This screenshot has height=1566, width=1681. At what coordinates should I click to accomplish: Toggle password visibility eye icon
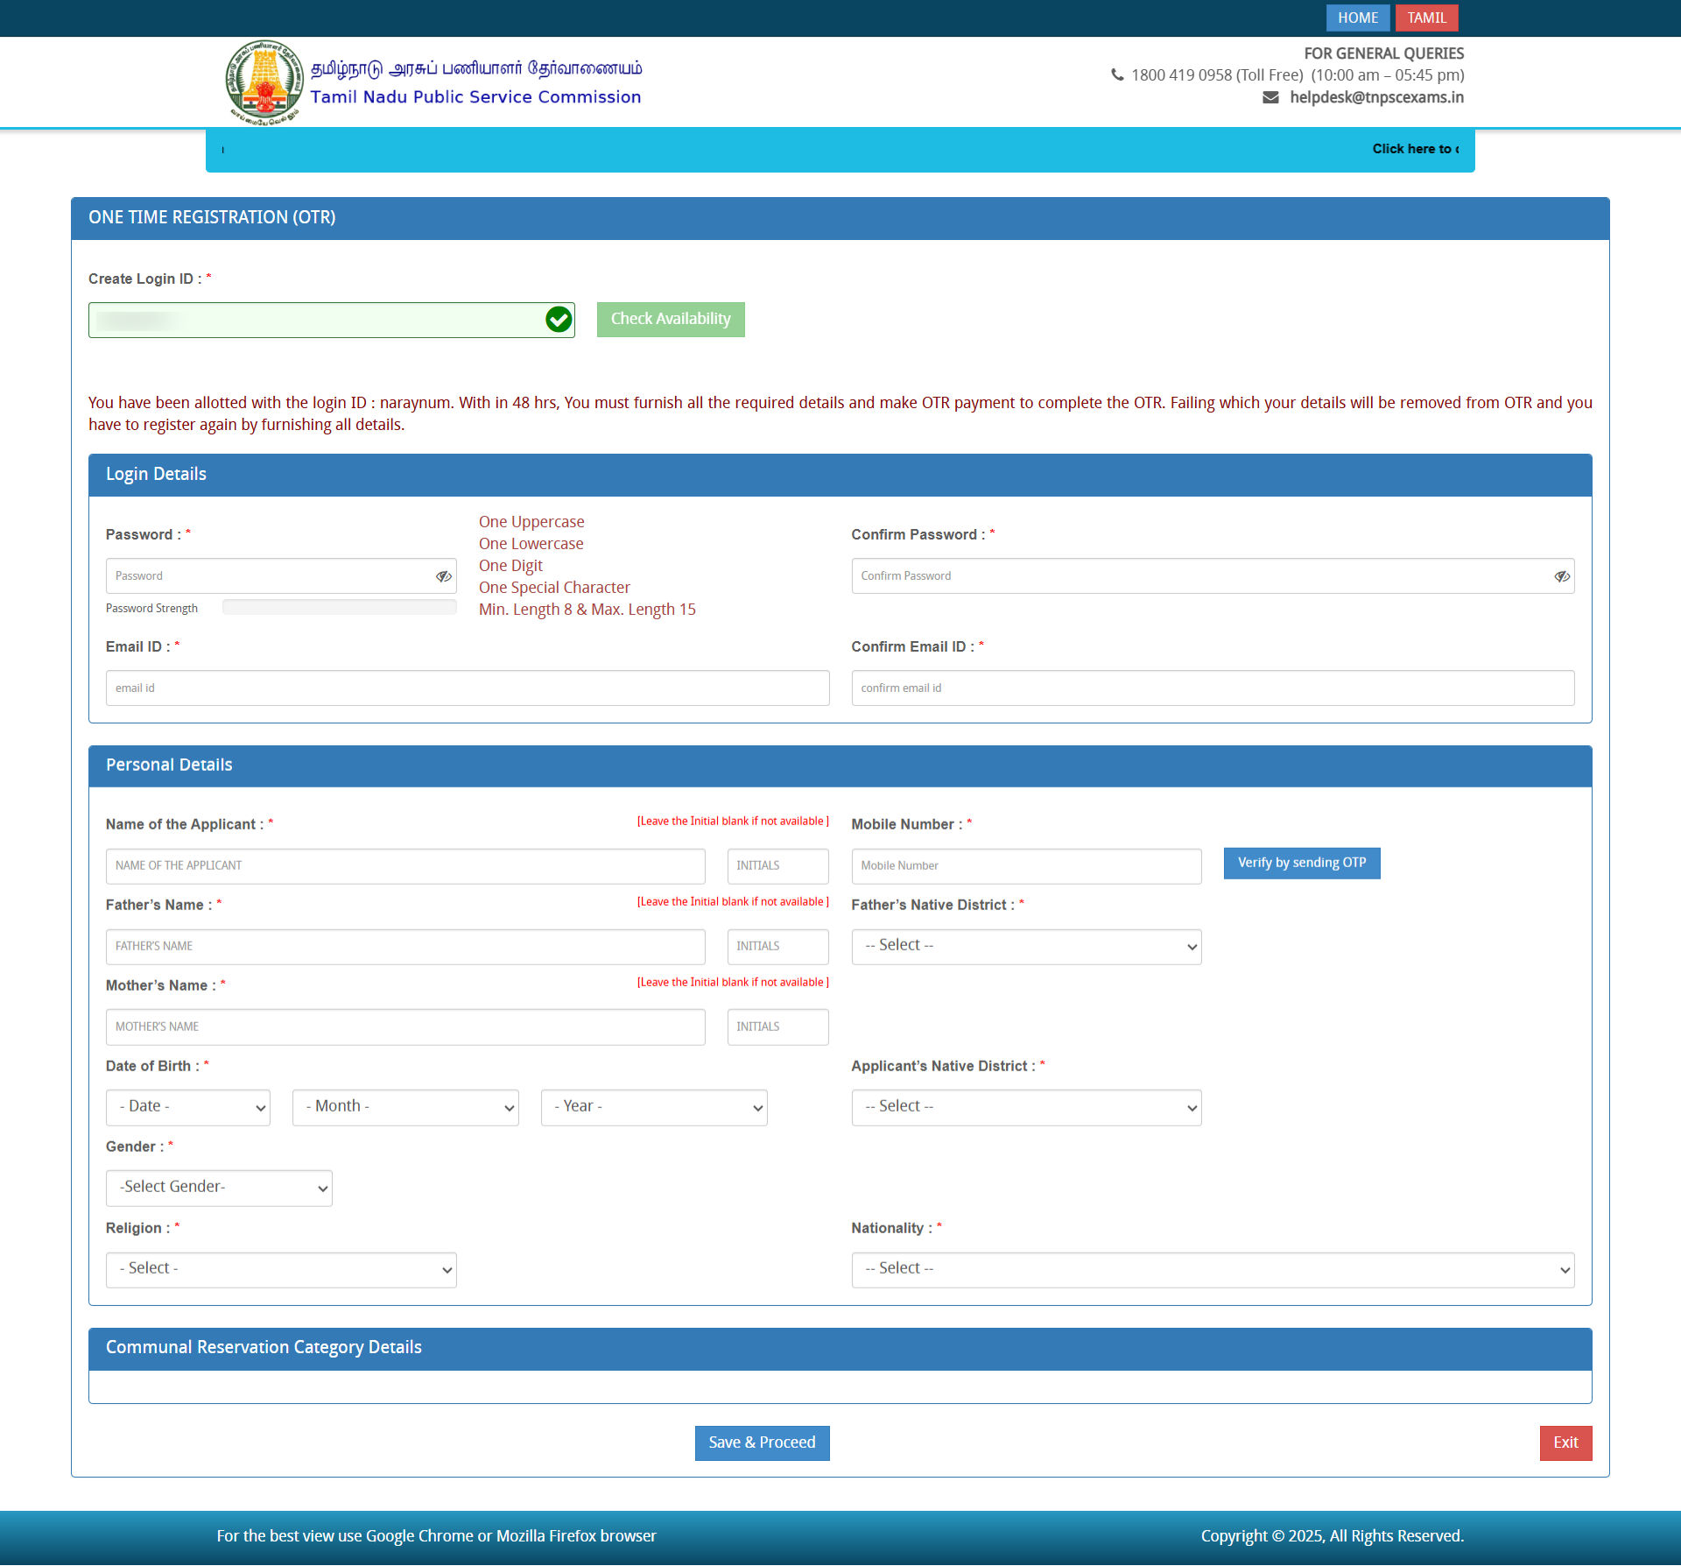pyautogui.click(x=444, y=576)
